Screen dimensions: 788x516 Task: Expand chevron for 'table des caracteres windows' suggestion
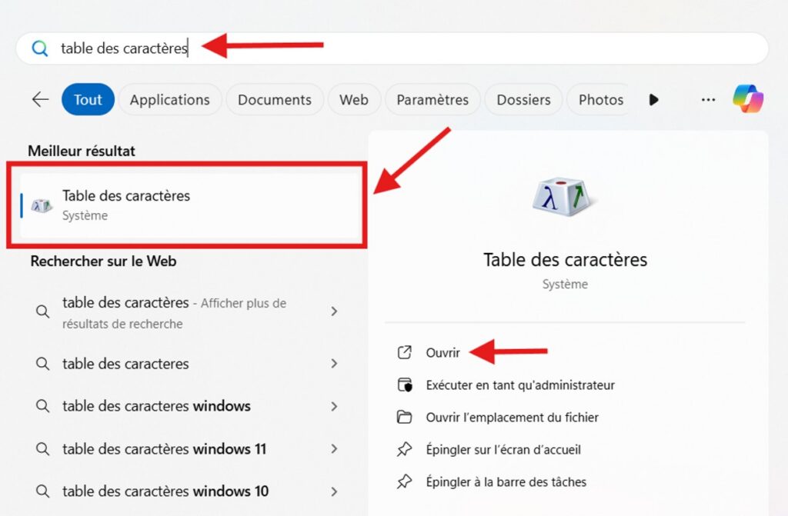coord(334,406)
